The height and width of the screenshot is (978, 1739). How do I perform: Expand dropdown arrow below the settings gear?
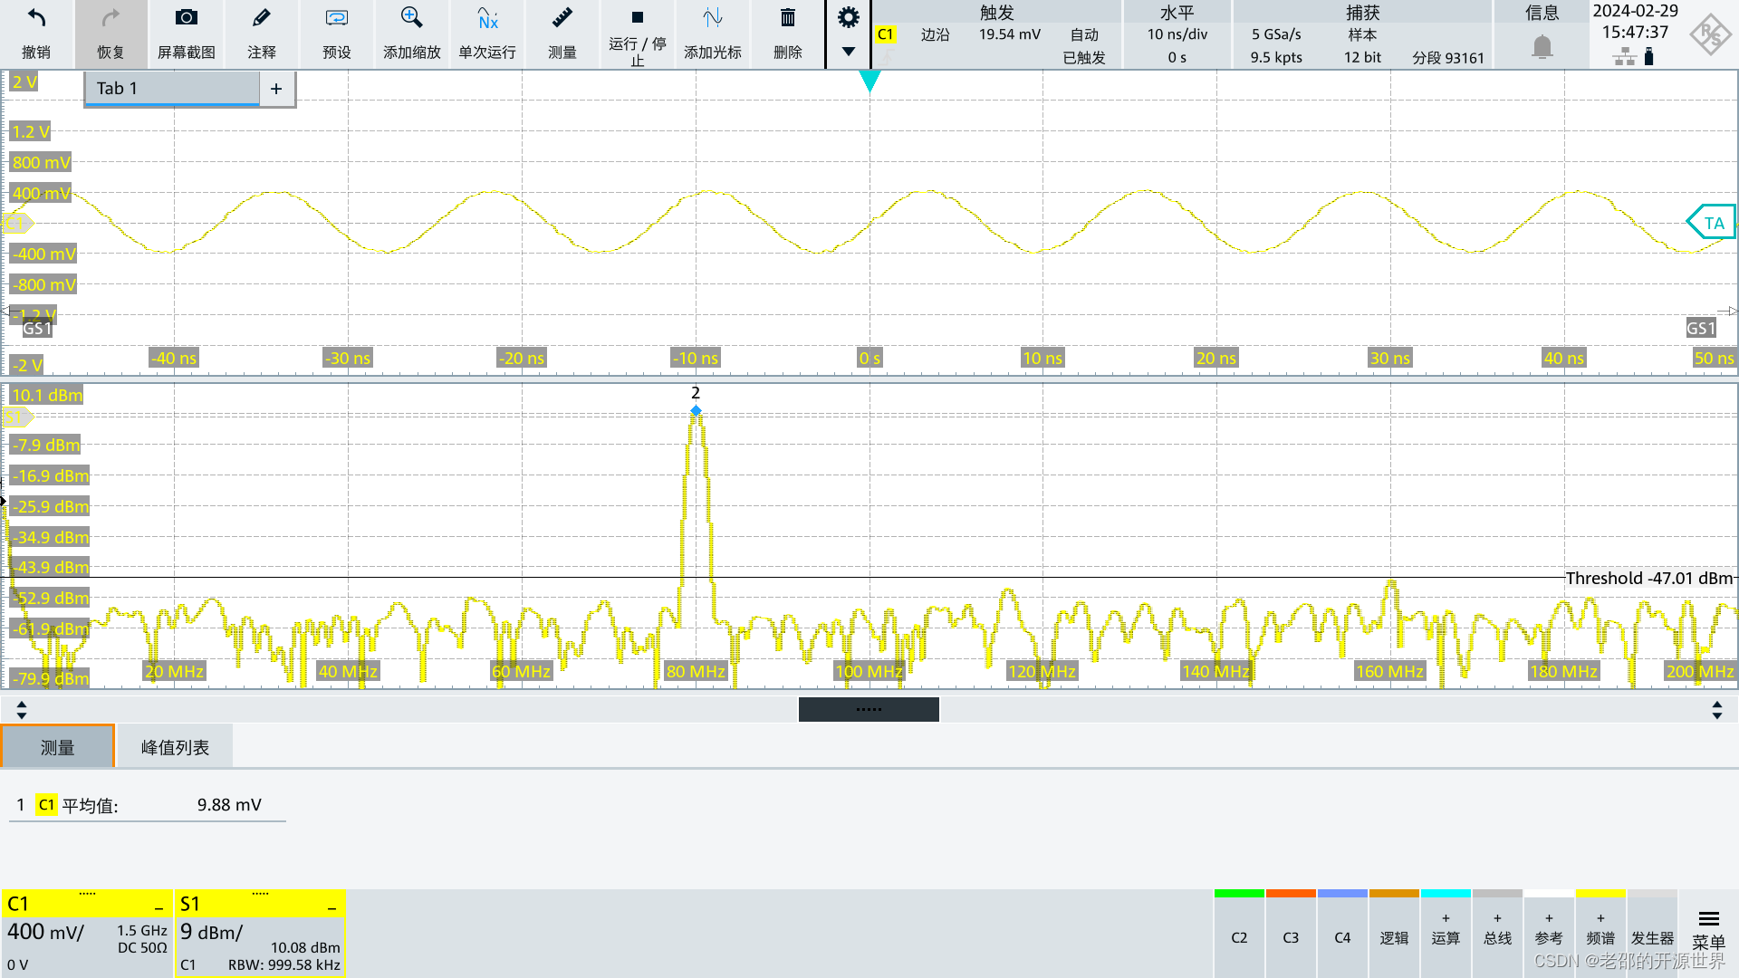point(848,52)
